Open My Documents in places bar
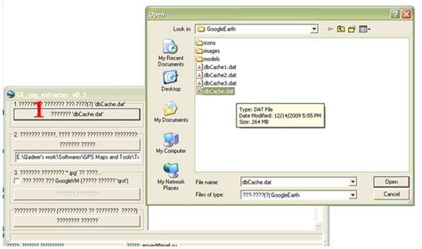This screenshot has width=422, height=249. pyautogui.click(x=171, y=112)
